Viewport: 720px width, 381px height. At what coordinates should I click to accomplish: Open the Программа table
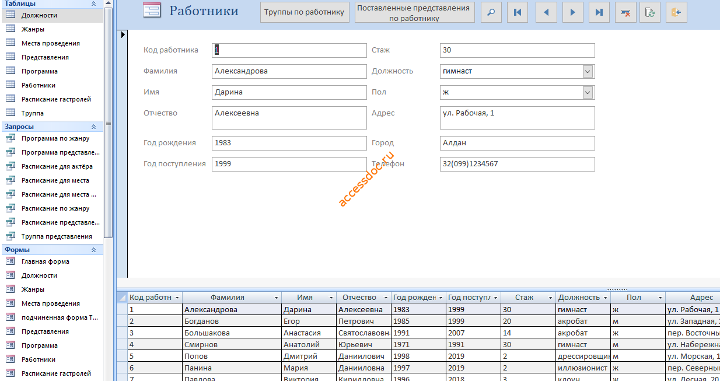click(52, 71)
